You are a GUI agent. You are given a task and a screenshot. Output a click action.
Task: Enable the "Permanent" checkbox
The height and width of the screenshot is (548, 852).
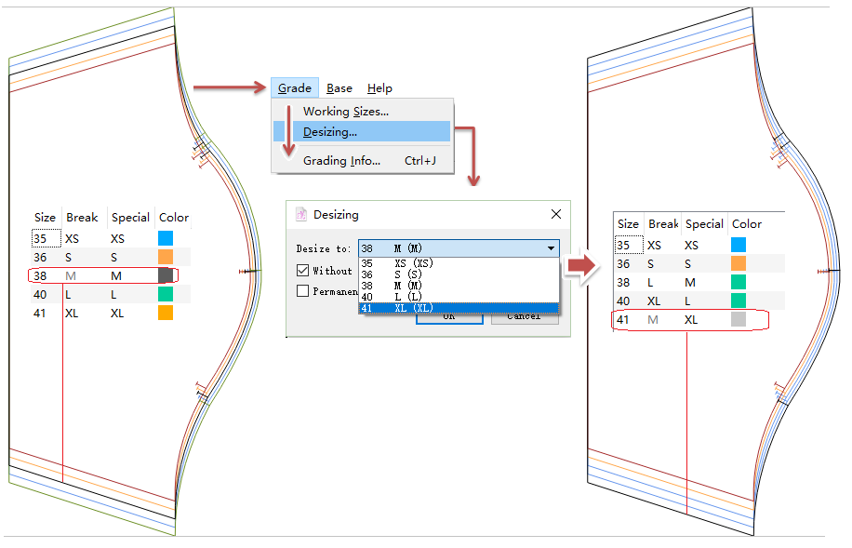coord(302,291)
